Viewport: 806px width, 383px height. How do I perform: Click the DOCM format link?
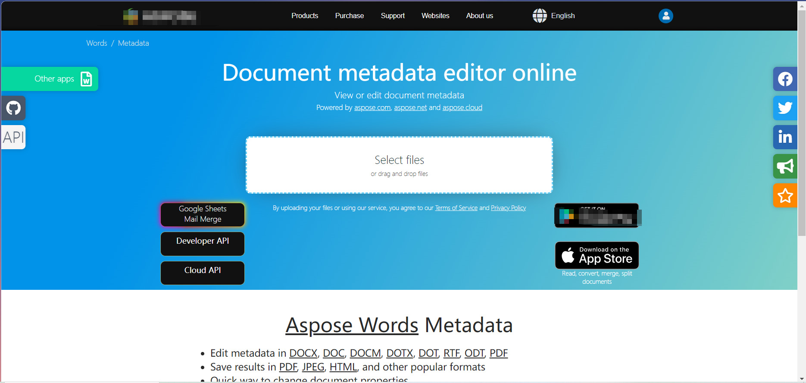(366, 353)
